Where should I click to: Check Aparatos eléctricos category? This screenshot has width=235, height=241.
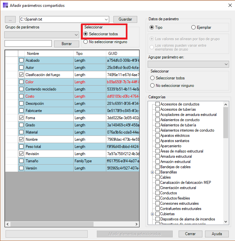157,136
